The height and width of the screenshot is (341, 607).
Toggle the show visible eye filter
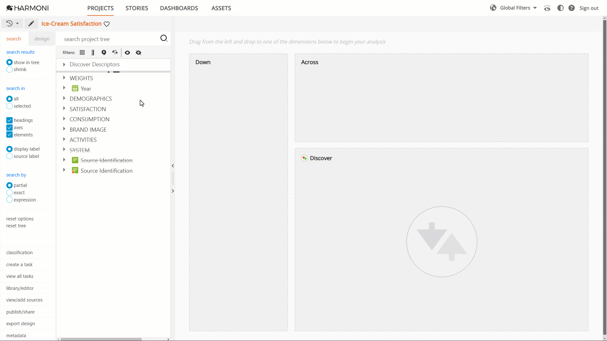pyautogui.click(x=127, y=52)
